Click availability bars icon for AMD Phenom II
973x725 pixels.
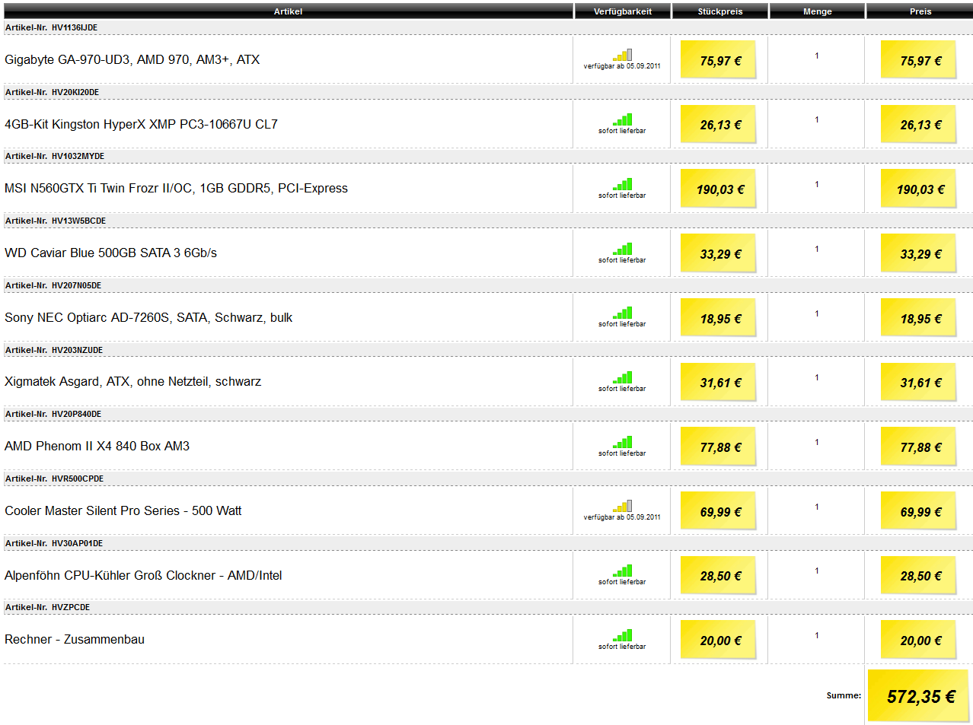coord(623,442)
